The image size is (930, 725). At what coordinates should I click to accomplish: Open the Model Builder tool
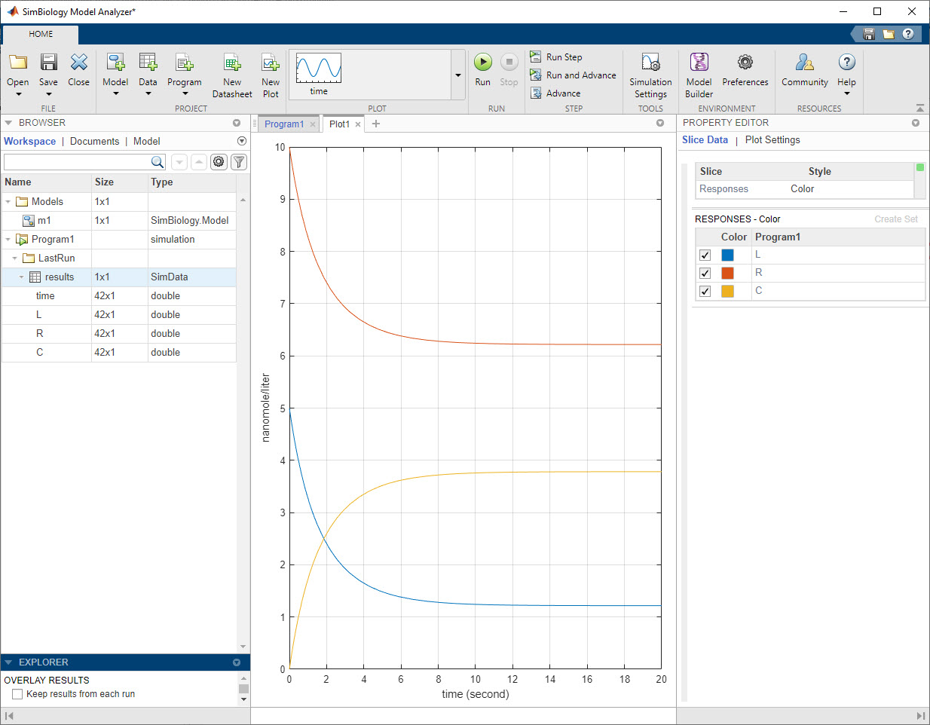click(x=699, y=63)
